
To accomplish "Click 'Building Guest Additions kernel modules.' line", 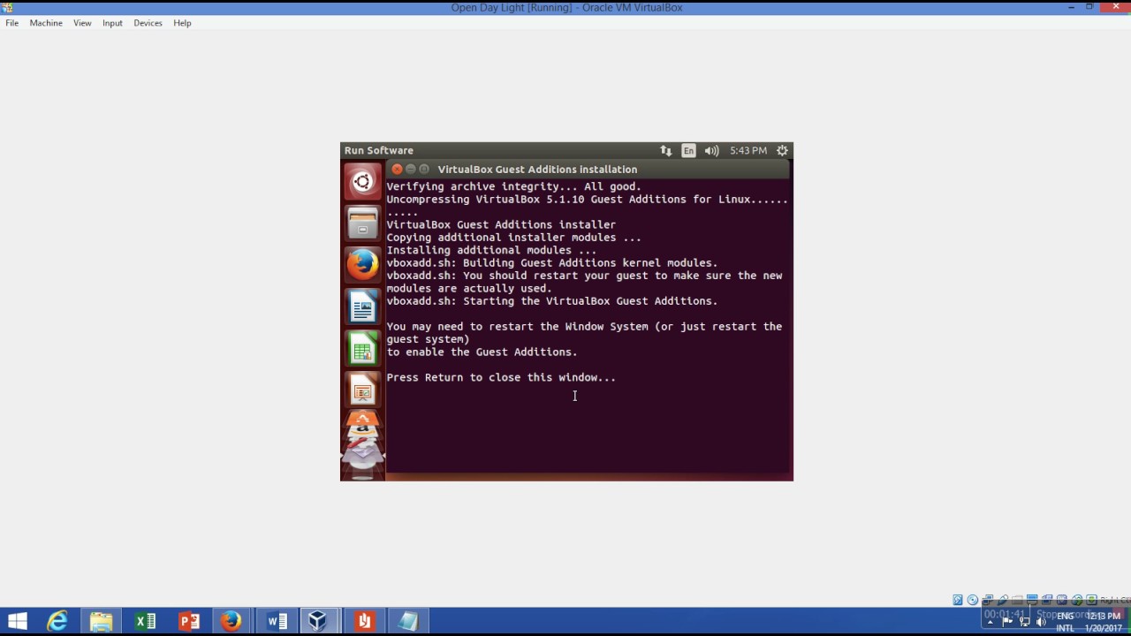I will click(x=552, y=262).
